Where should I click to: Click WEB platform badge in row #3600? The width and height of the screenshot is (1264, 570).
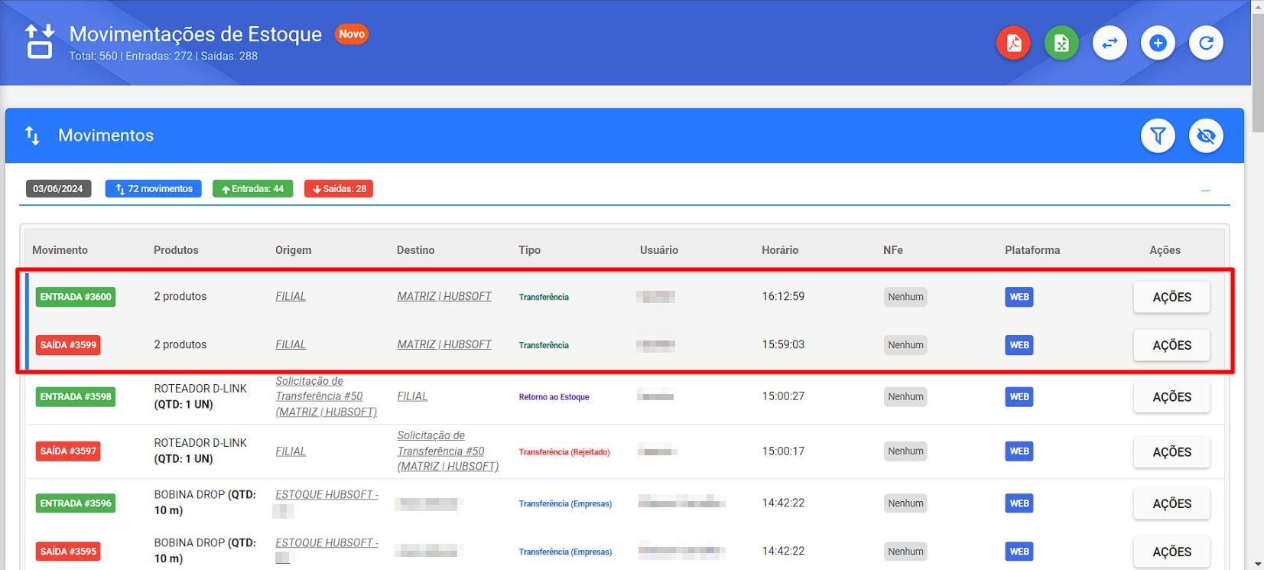coord(1019,297)
